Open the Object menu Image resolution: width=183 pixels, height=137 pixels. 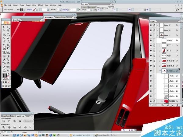tap(16, 5)
